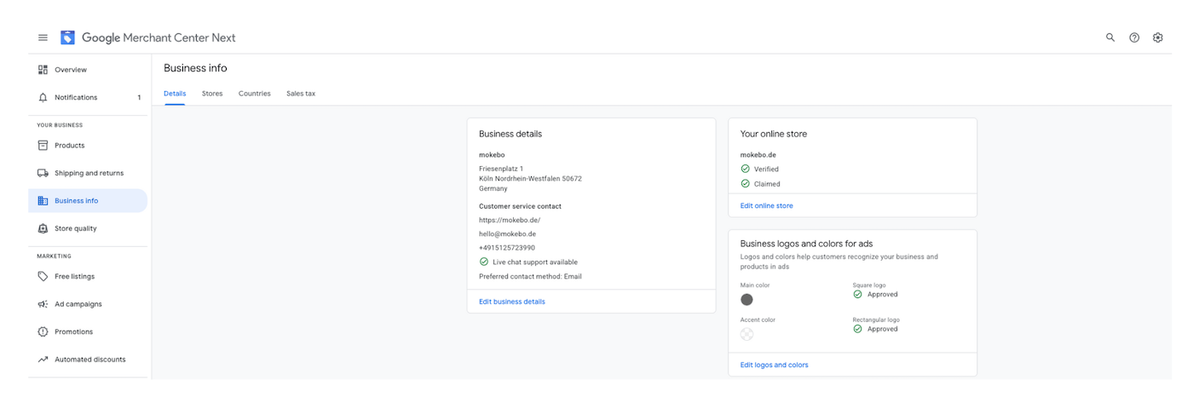Click the Notifications bell icon
Viewport: 1193px width, 397px height.
tap(43, 97)
